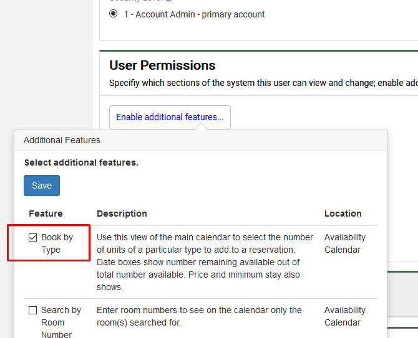This screenshot has width=418, height=338.
Task: Click the Book by Type label text
Action: point(57,243)
